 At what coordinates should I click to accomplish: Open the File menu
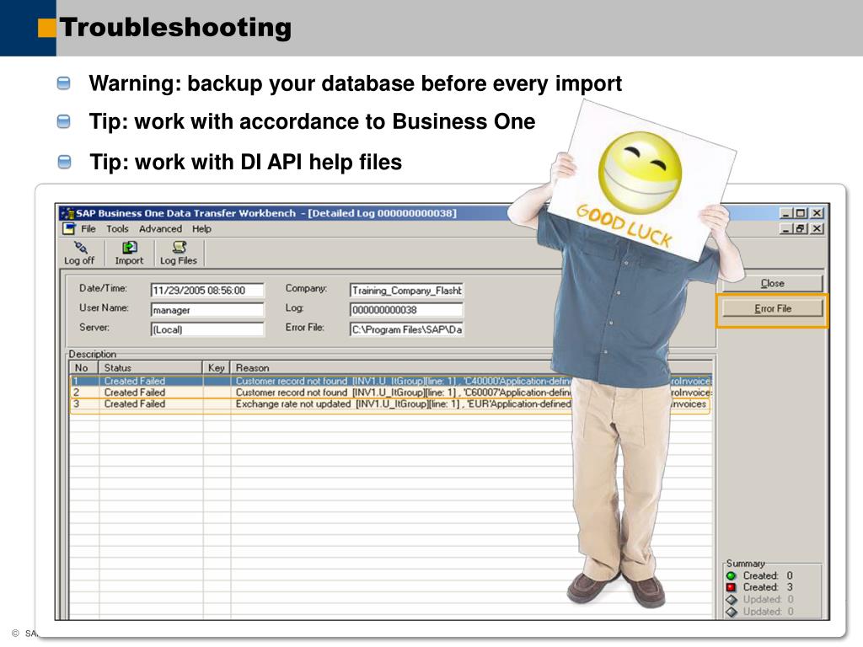click(88, 229)
